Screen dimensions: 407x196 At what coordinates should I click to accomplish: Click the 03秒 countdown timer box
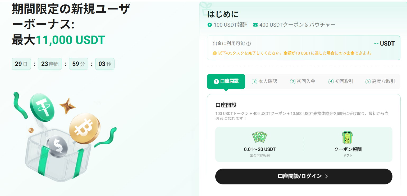105,64
